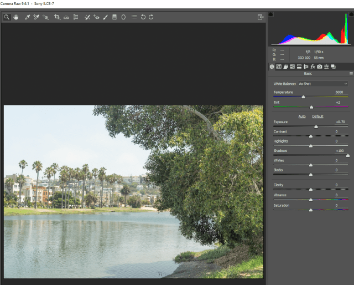
Task: Click the Auto tone link
Action: (x=302, y=116)
